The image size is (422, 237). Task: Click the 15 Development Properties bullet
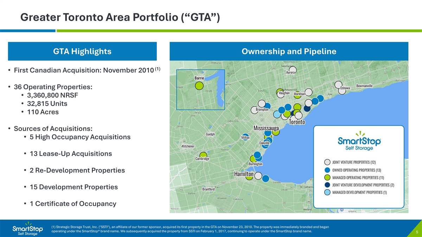(x=73, y=187)
